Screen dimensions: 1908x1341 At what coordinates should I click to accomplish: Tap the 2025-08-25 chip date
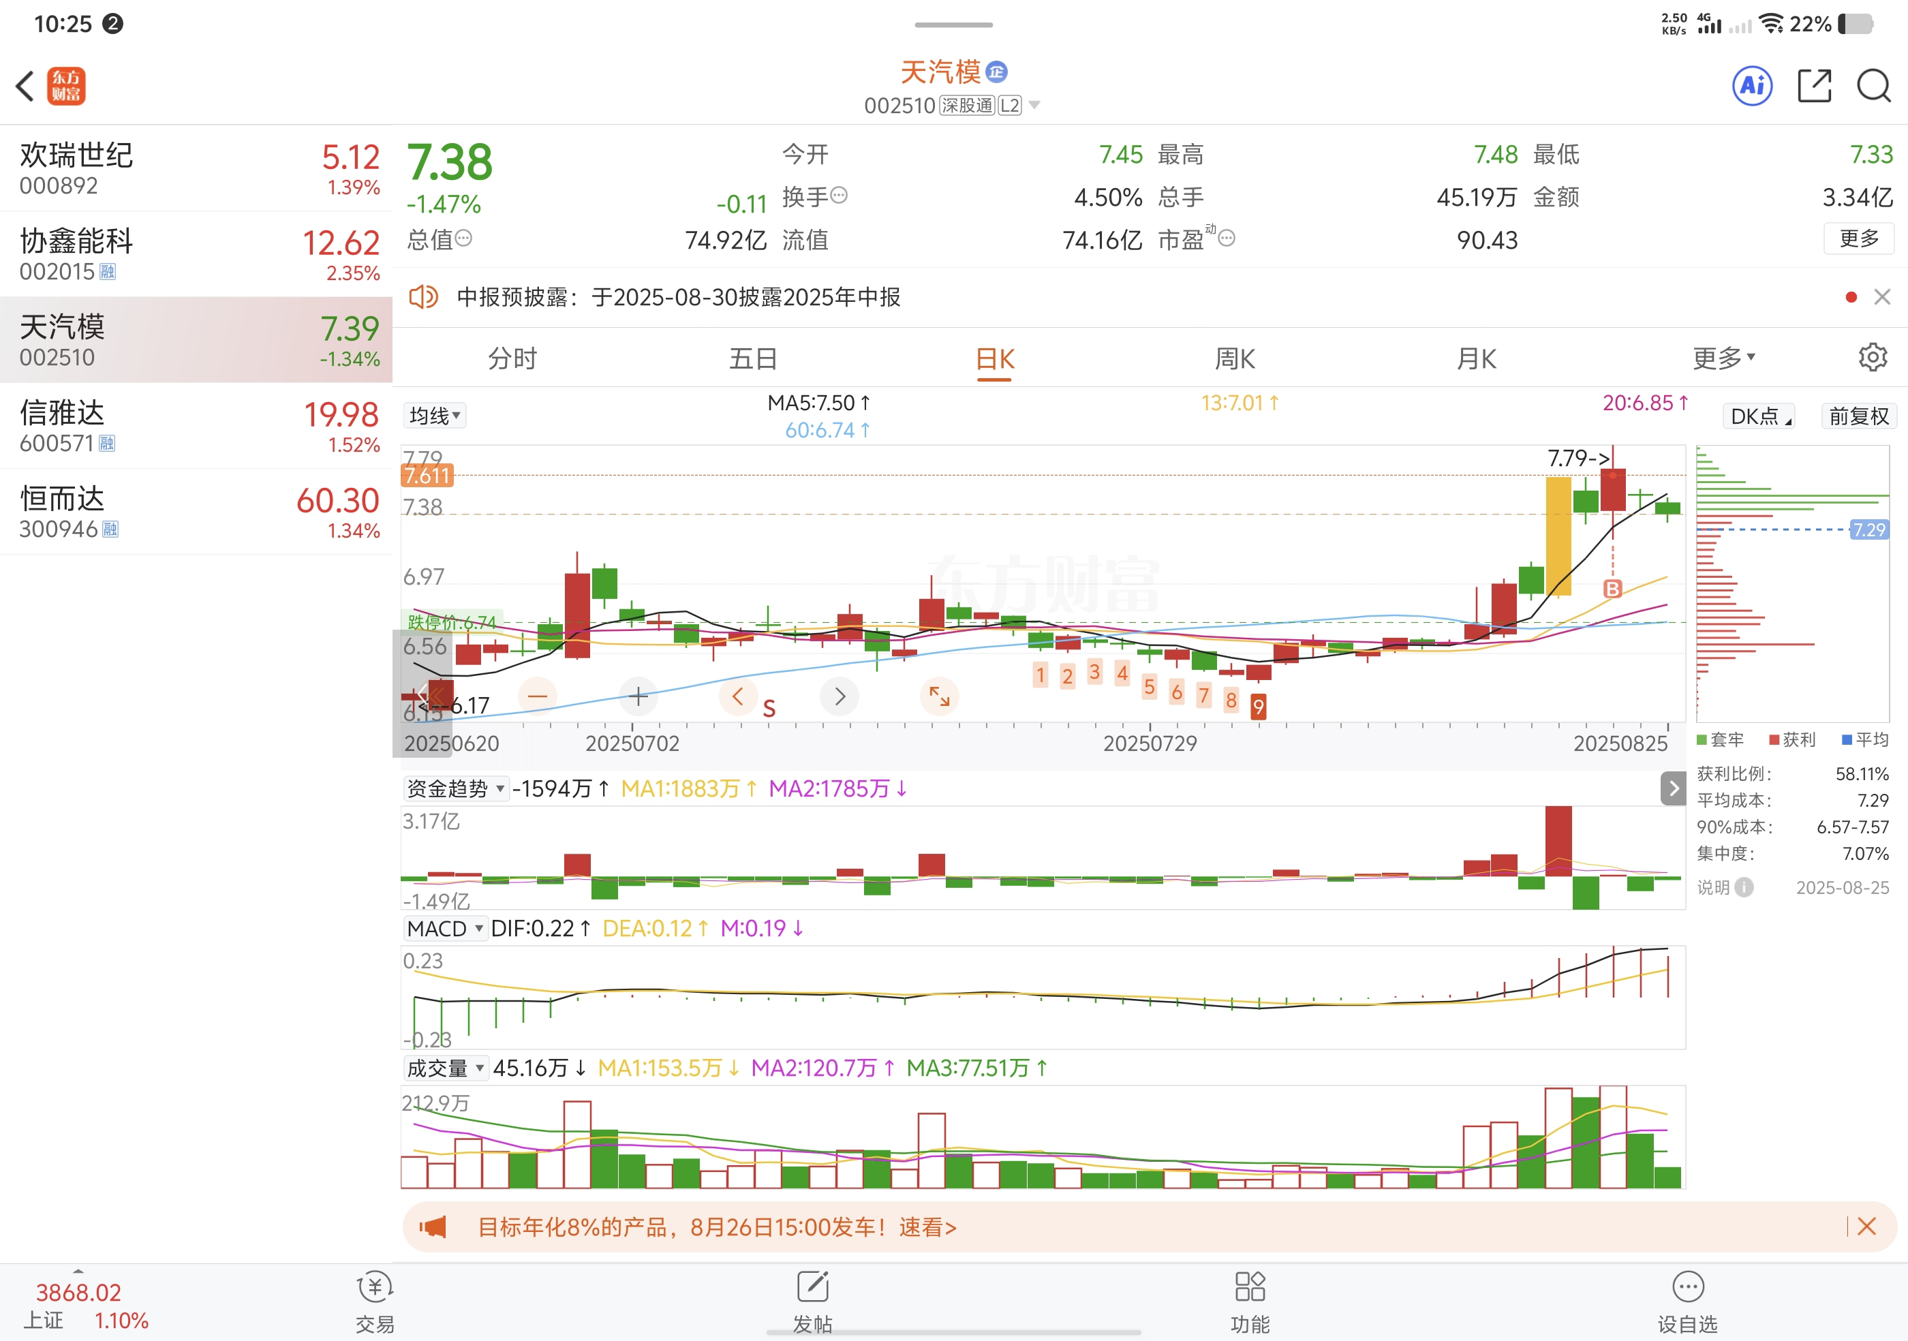click(1843, 887)
